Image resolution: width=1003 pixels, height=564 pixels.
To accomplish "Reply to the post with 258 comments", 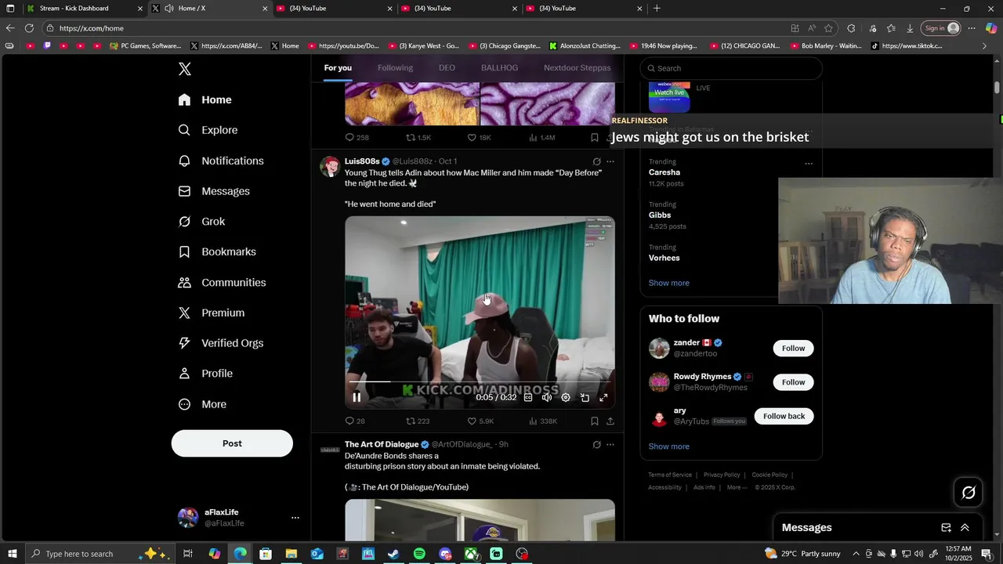I will pos(357,137).
